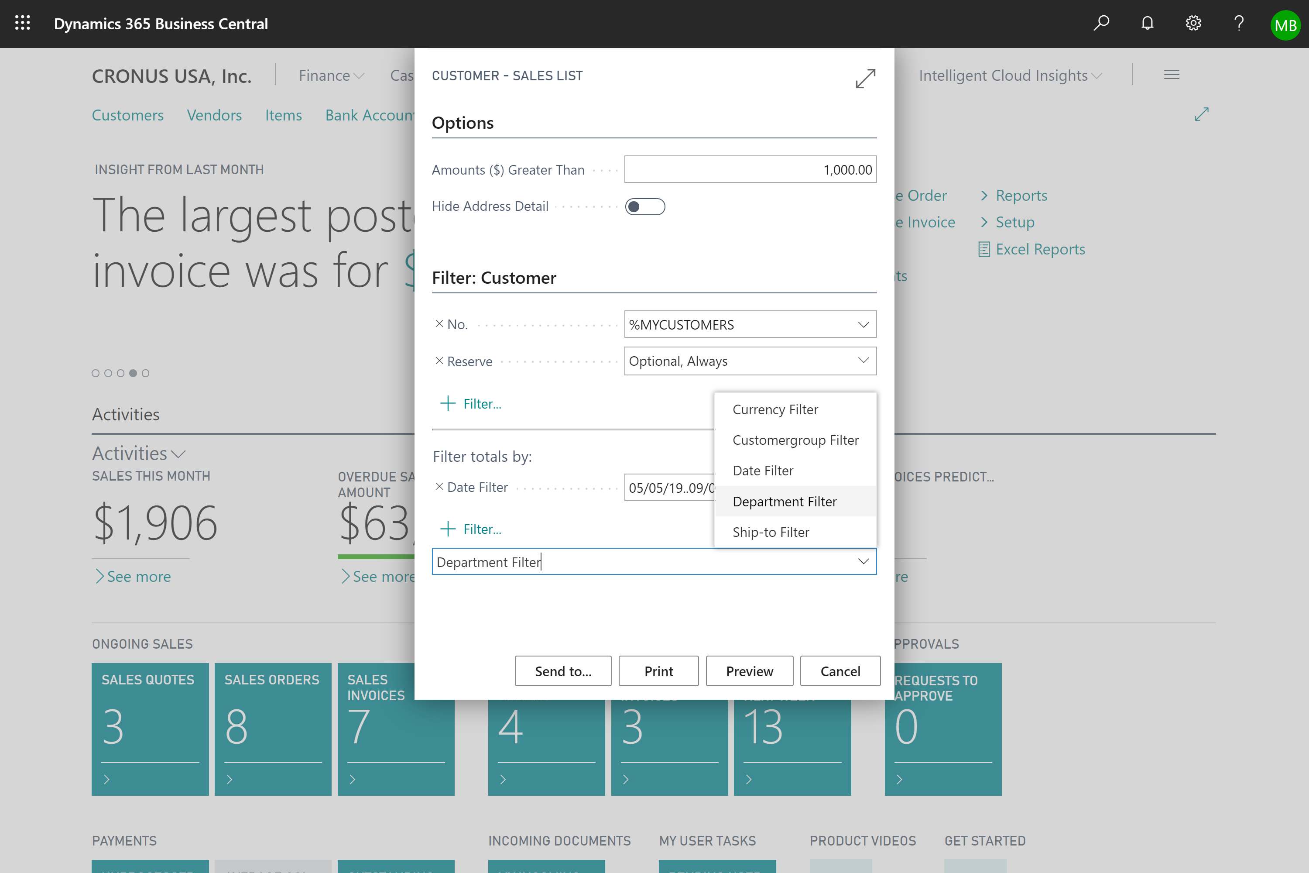
Task: Click the Preview button
Action: 749,670
